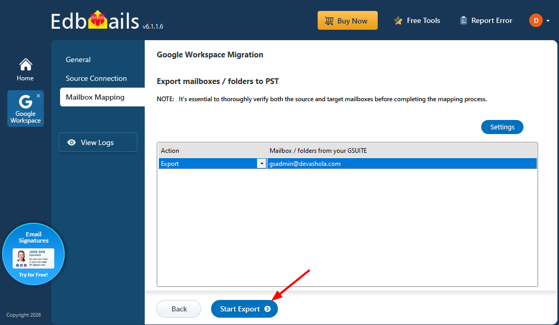559x325 pixels.
Task: Open View Logs
Action: pos(98,142)
